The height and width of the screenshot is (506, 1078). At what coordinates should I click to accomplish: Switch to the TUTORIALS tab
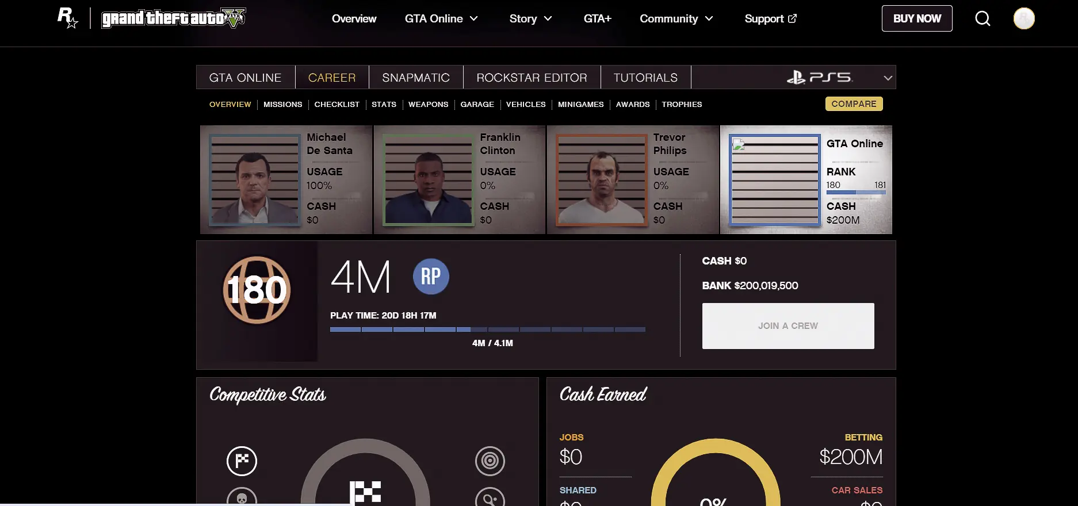click(x=645, y=77)
